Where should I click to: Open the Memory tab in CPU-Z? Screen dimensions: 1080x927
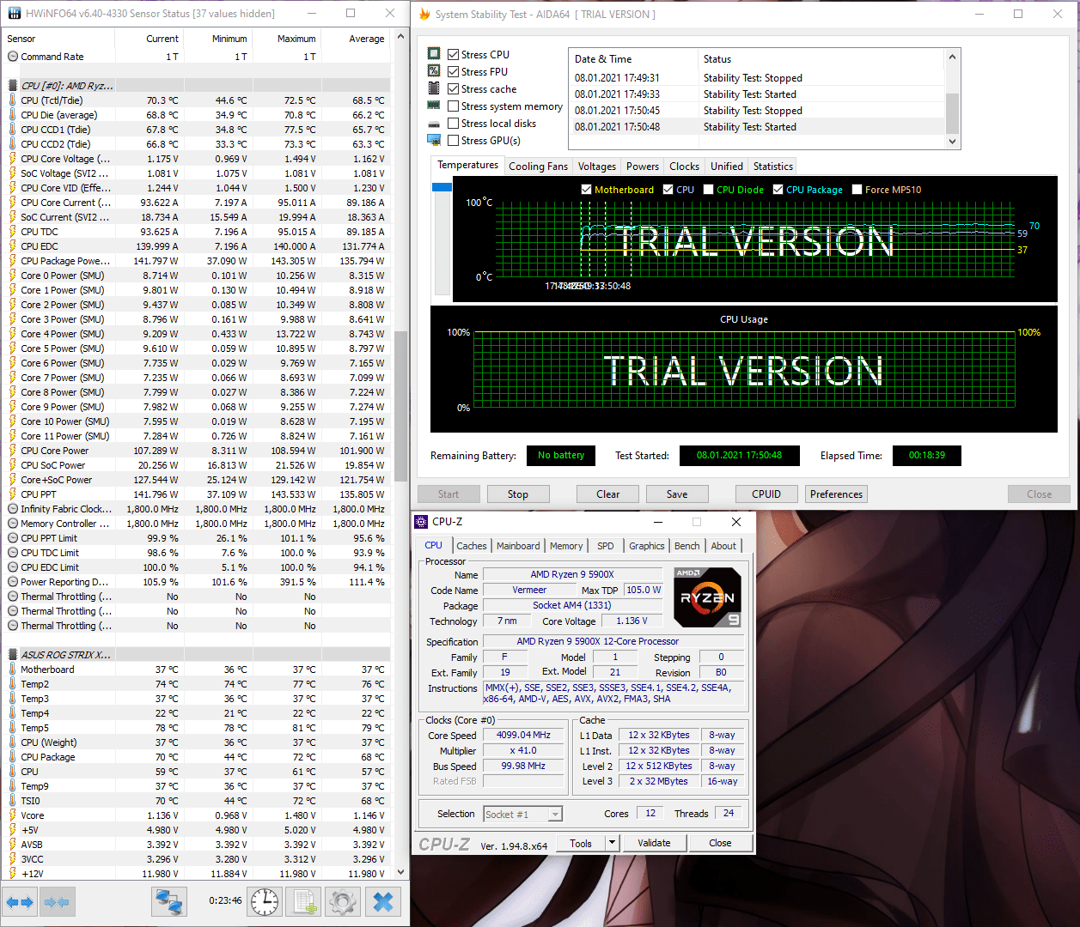click(x=566, y=546)
